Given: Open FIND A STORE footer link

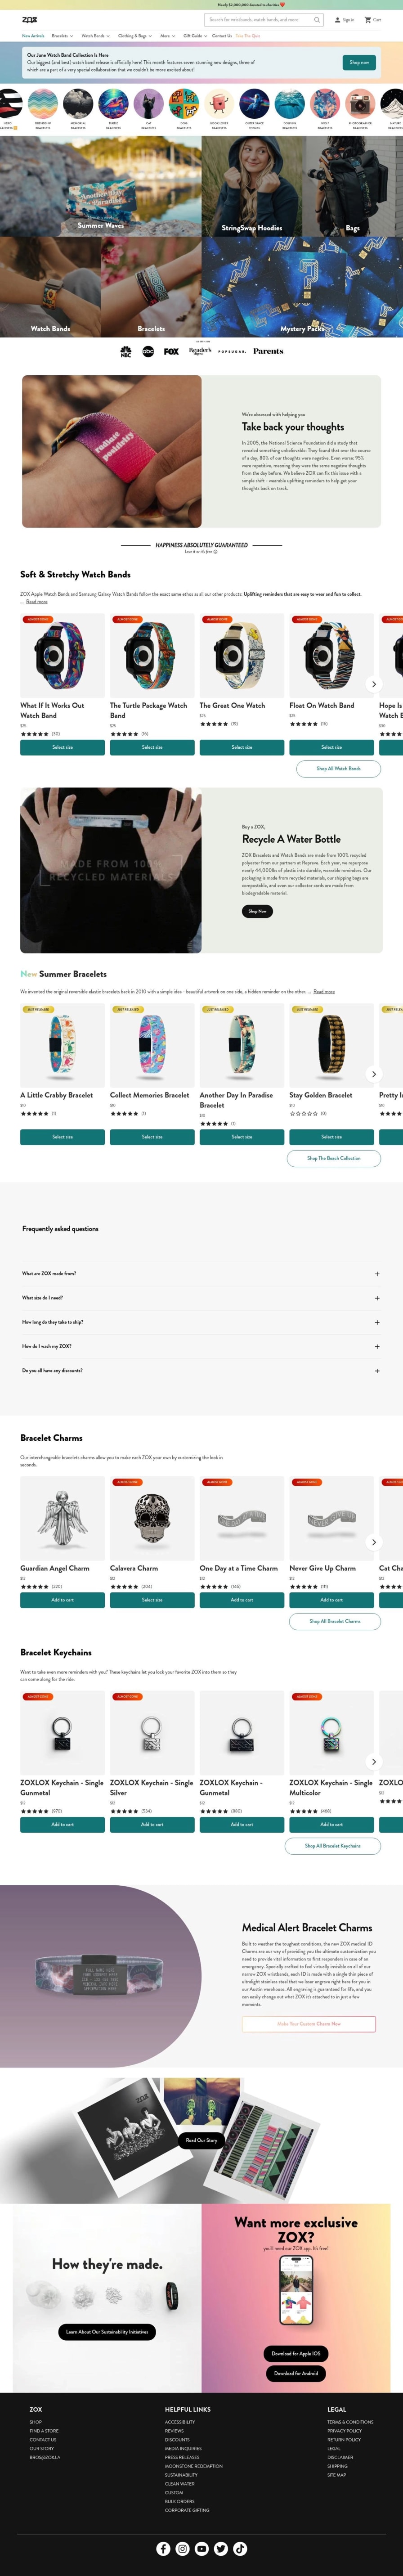Looking at the screenshot, I should [44, 2431].
